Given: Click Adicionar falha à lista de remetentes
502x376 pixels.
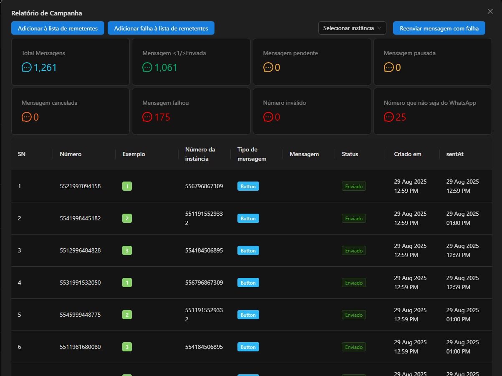Looking at the screenshot, I should pyautogui.click(x=161, y=28).
